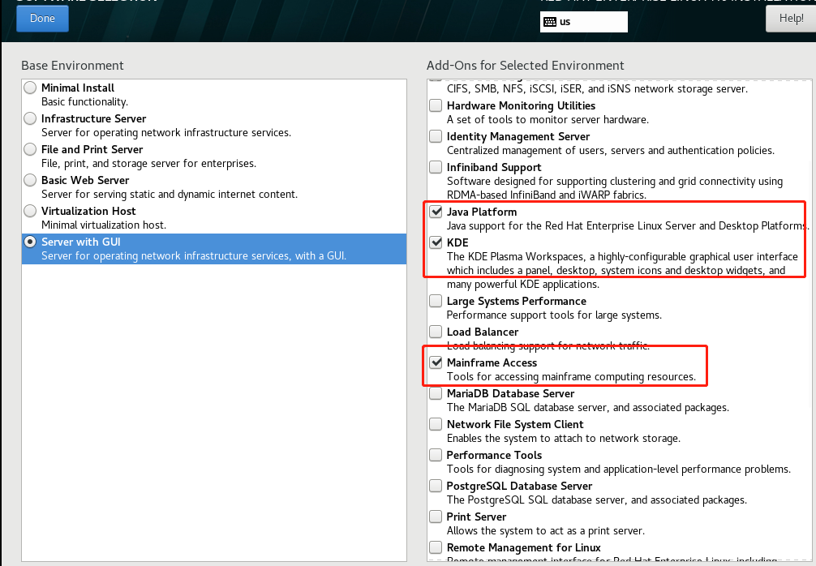
Task: Enable Hardware Monitoring Utilities checkbox
Action: click(x=436, y=105)
